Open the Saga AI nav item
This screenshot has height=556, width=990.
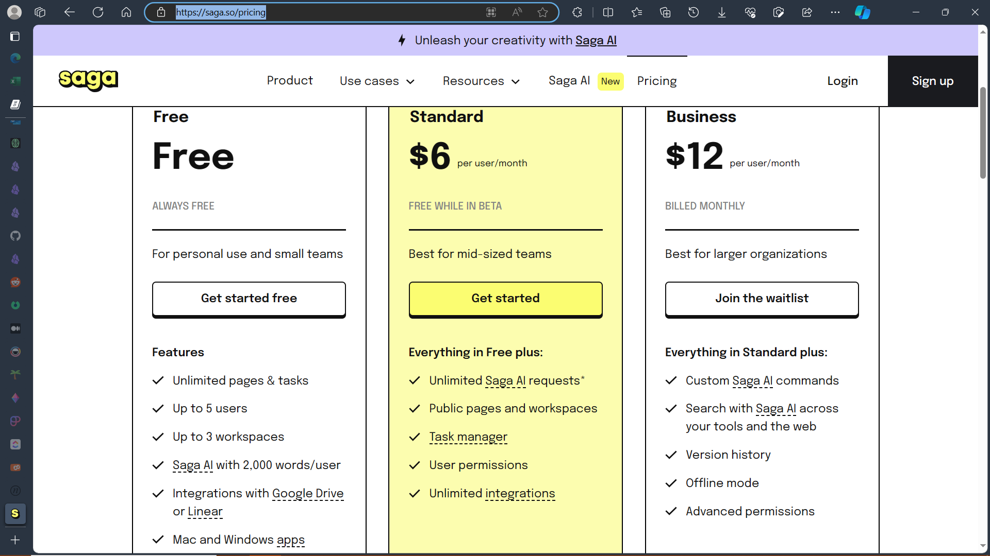569,81
